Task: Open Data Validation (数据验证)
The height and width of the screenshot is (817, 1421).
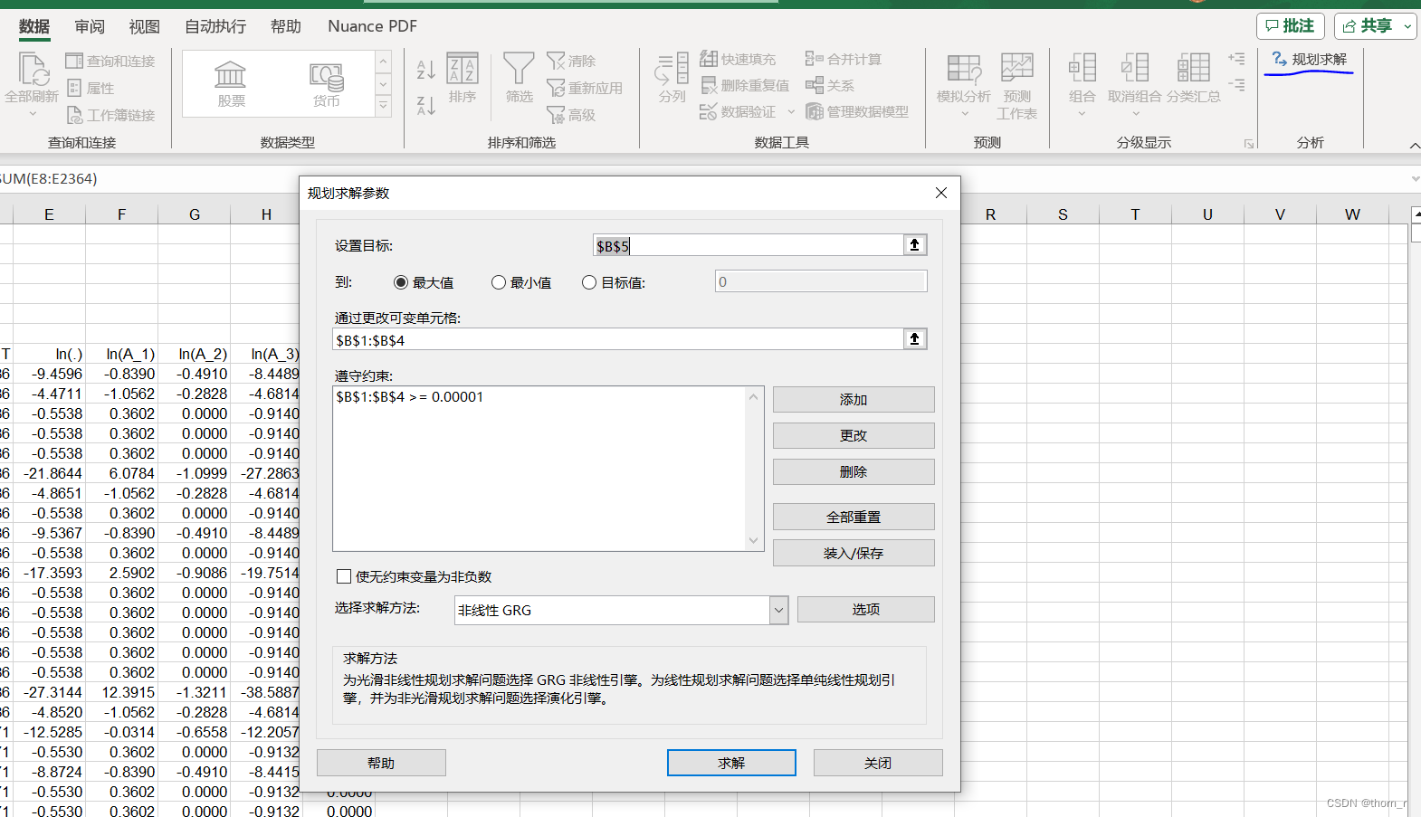Action: [738, 111]
